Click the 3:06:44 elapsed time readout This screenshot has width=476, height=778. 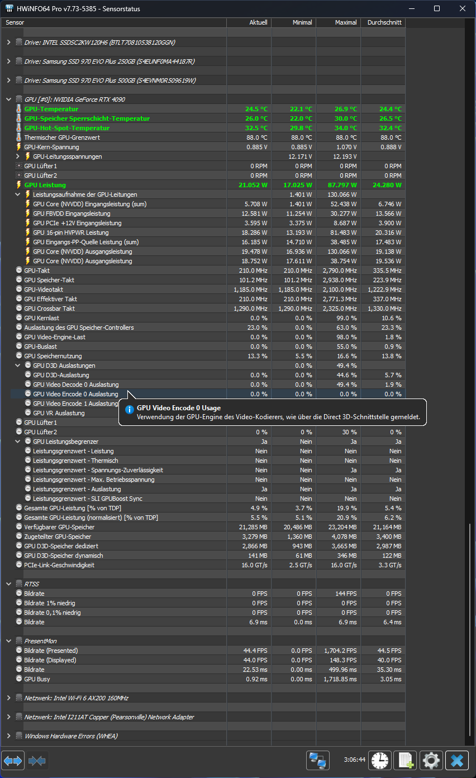pyautogui.click(x=354, y=760)
